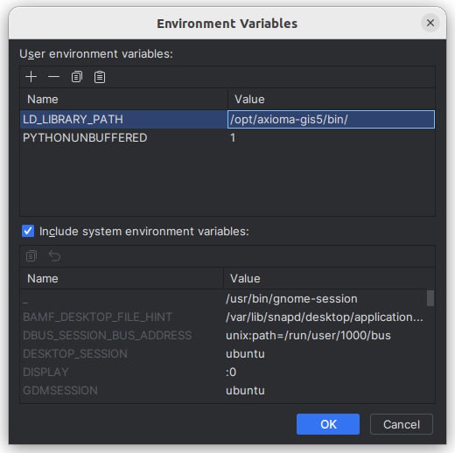The image size is (455, 453).
Task: Click the system variables list scrollbar
Action: 430,298
